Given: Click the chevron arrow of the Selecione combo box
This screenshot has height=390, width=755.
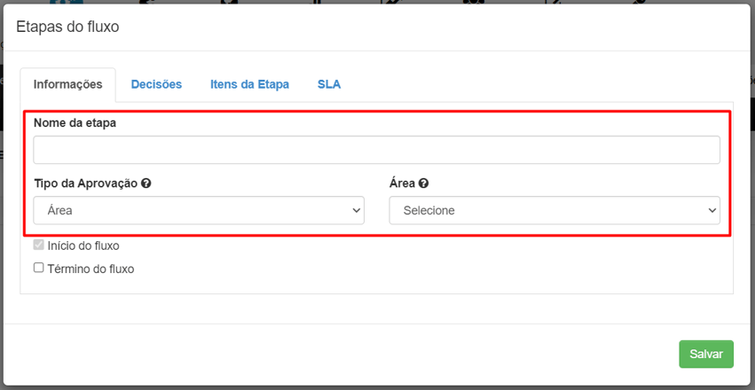Looking at the screenshot, I should (712, 211).
